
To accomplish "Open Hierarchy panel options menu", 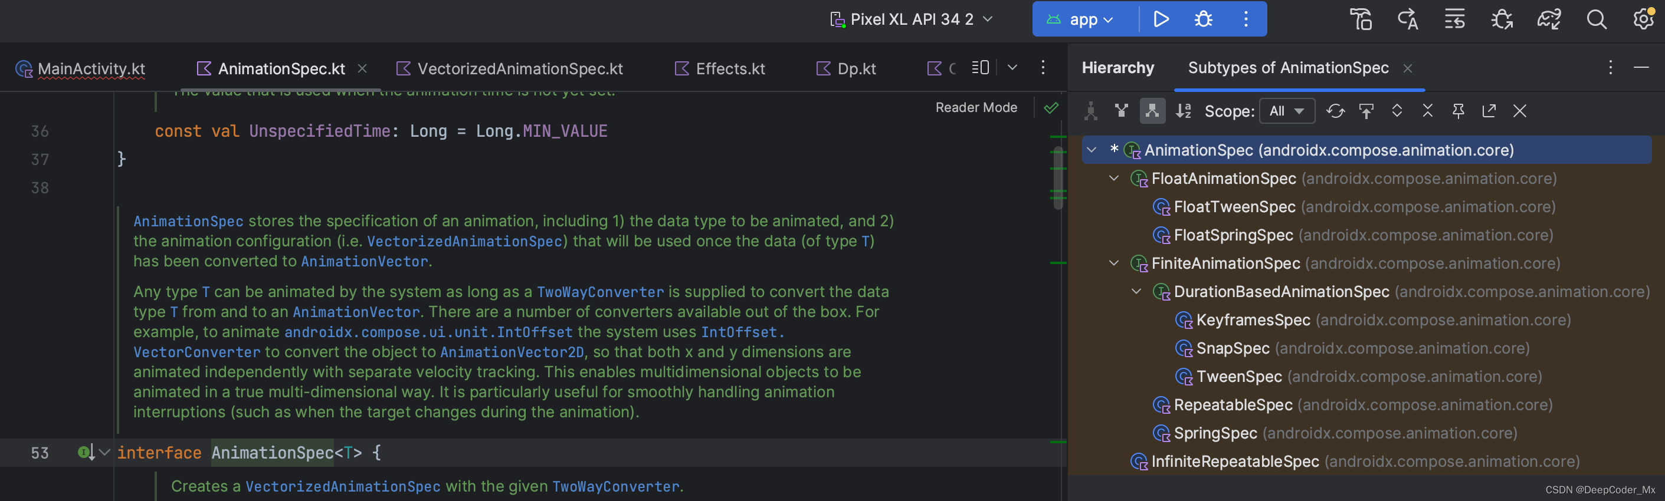I will pyautogui.click(x=1611, y=68).
